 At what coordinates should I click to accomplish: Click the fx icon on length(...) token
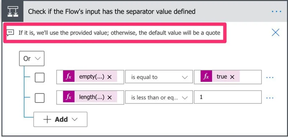tap(68, 97)
